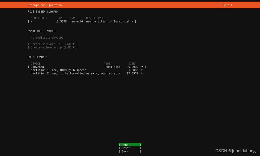Open arrow menu for 19.997G partition 2
Viewport: 260px width, 156px height.
142,73
